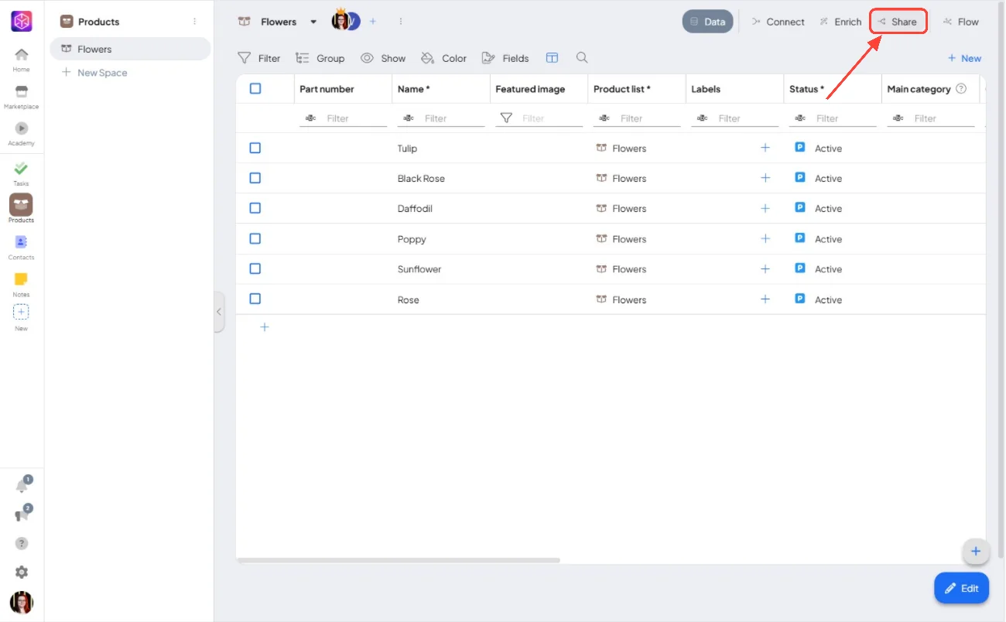This screenshot has height=622, width=1006.
Task: Click the Main category help icon
Action: (961, 89)
